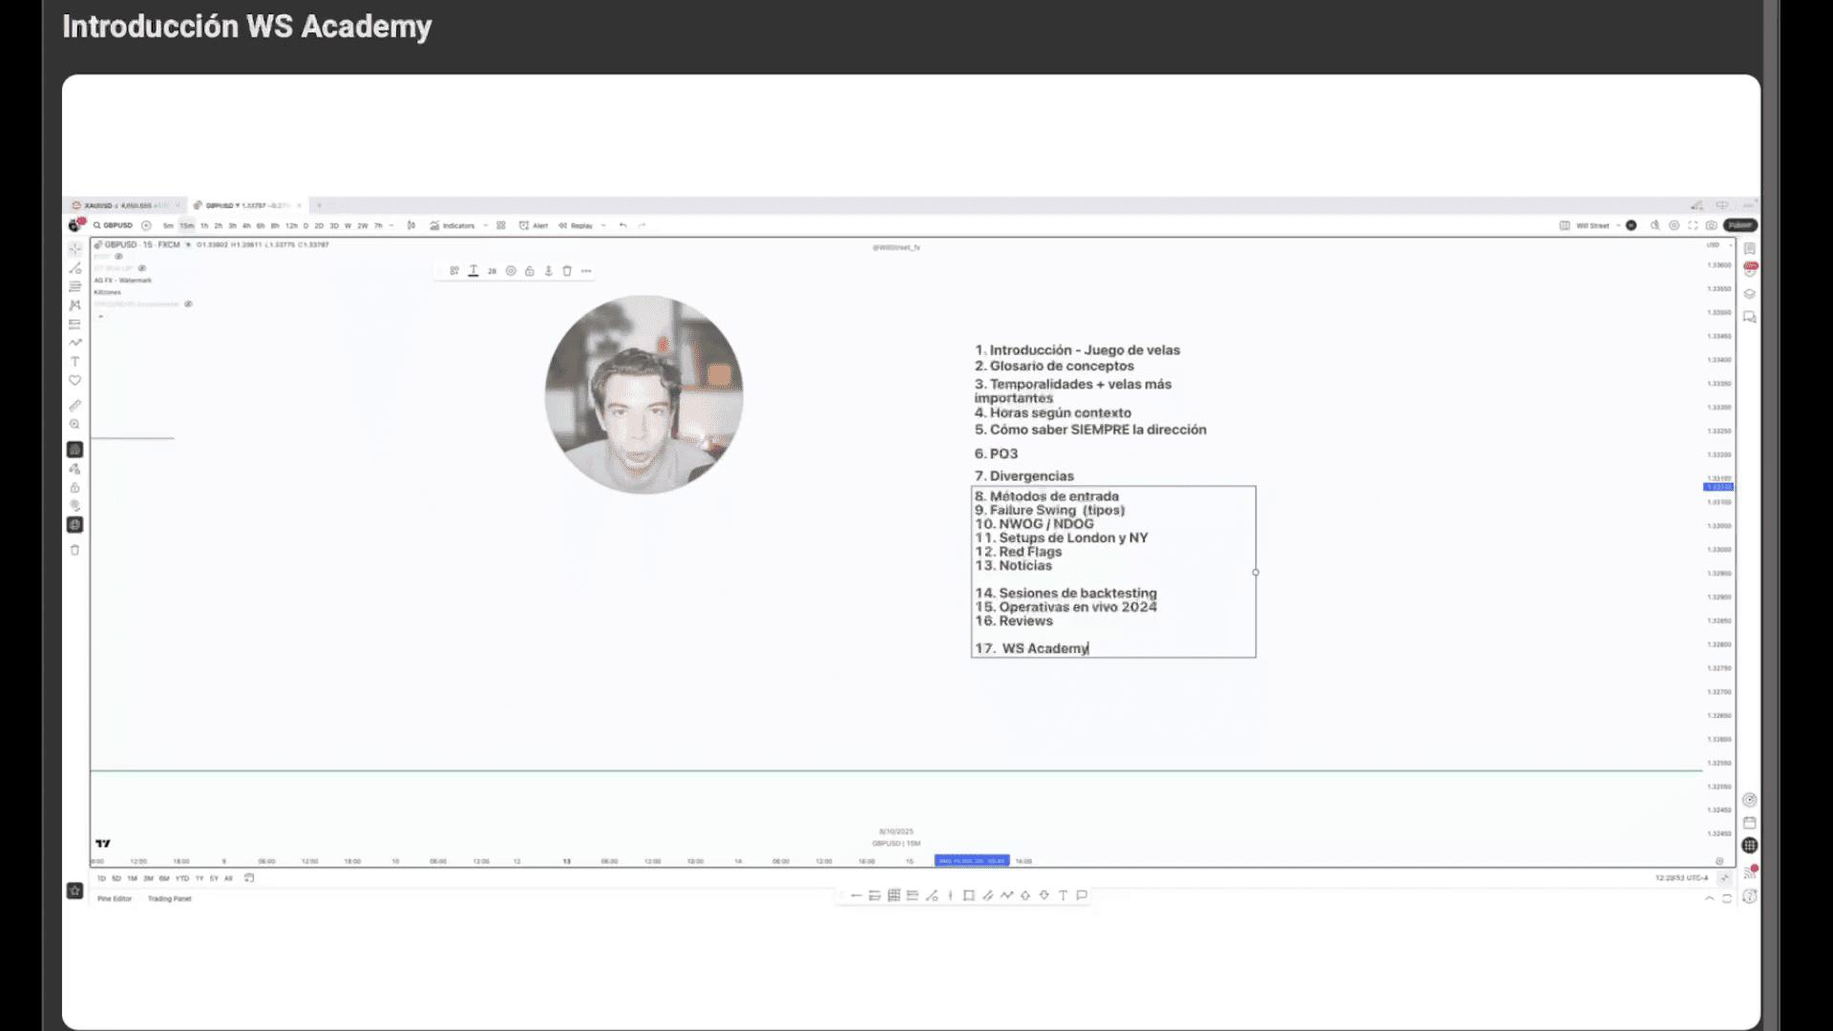Open the Pine Editor panel

coord(115,898)
